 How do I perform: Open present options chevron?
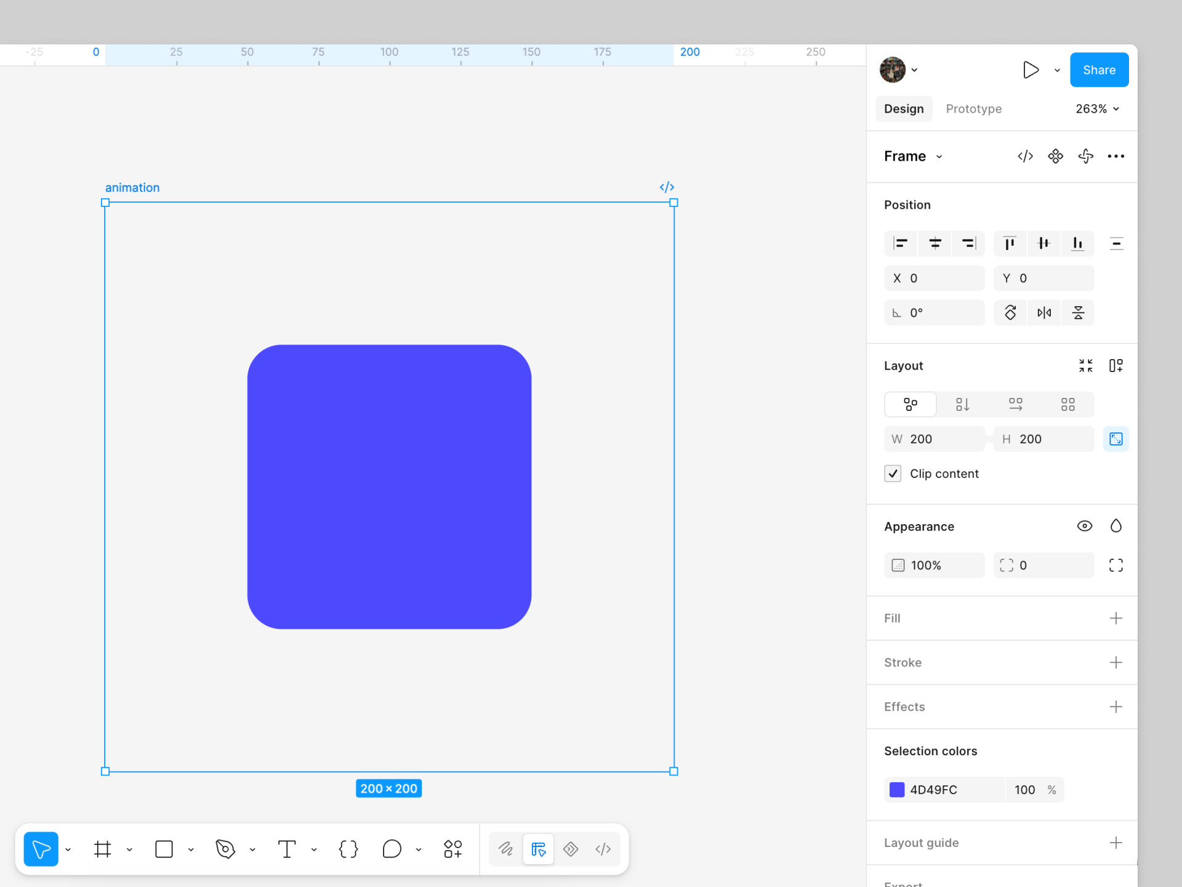1057,70
